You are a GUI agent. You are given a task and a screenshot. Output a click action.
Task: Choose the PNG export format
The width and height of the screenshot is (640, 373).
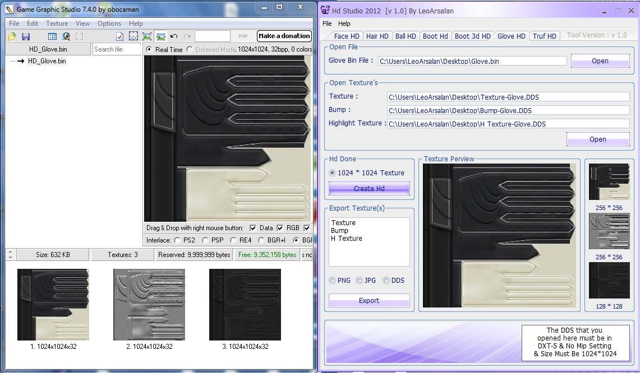pyautogui.click(x=333, y=281)
